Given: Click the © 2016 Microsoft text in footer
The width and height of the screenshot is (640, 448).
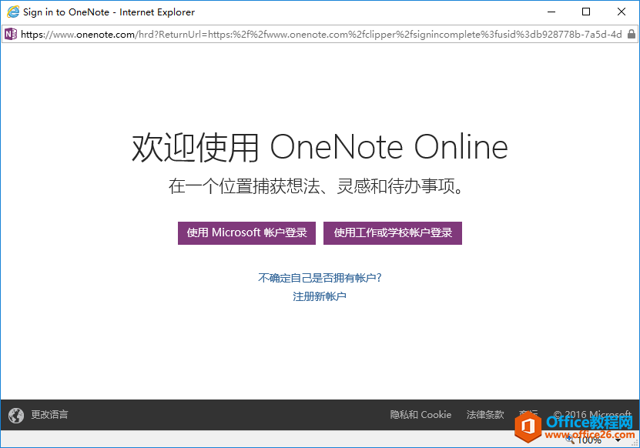Looking at the screenshot, I should tap(591, 414).
